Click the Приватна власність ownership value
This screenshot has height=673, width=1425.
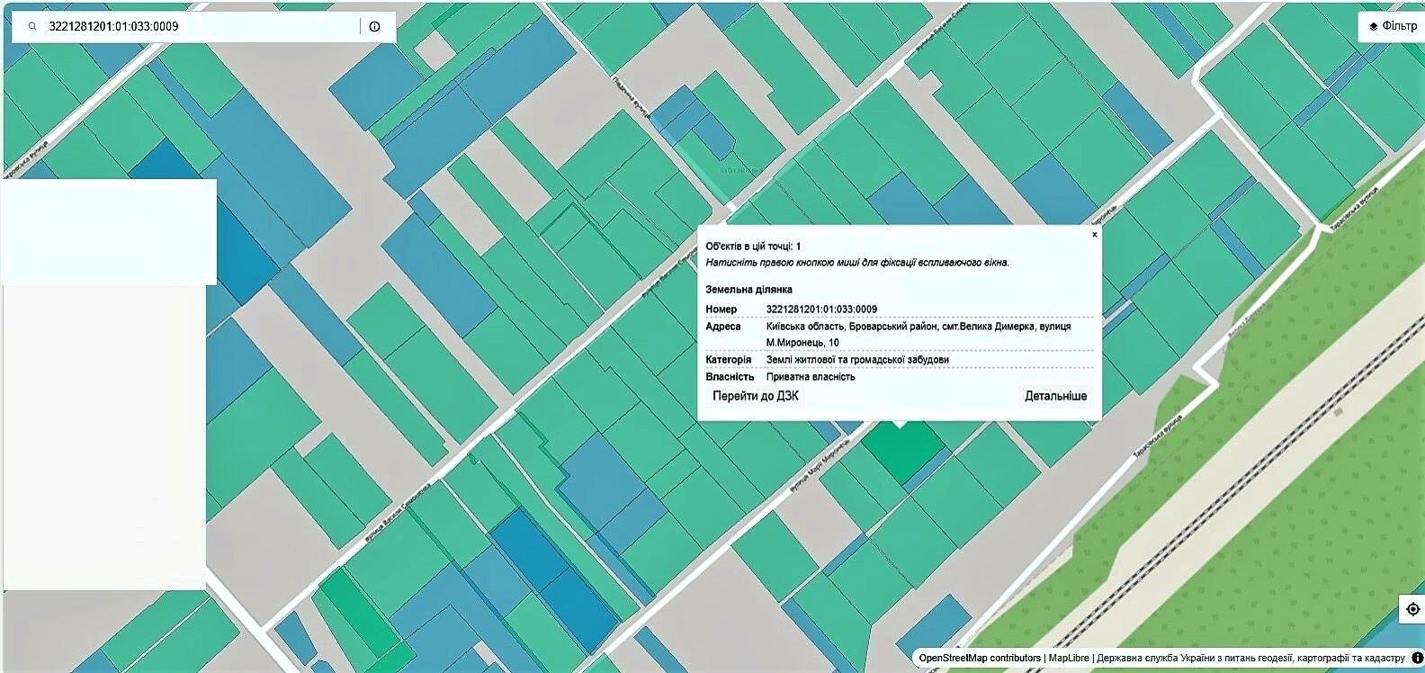[811, 377]
